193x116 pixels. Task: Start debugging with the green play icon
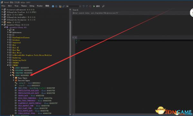94,6
